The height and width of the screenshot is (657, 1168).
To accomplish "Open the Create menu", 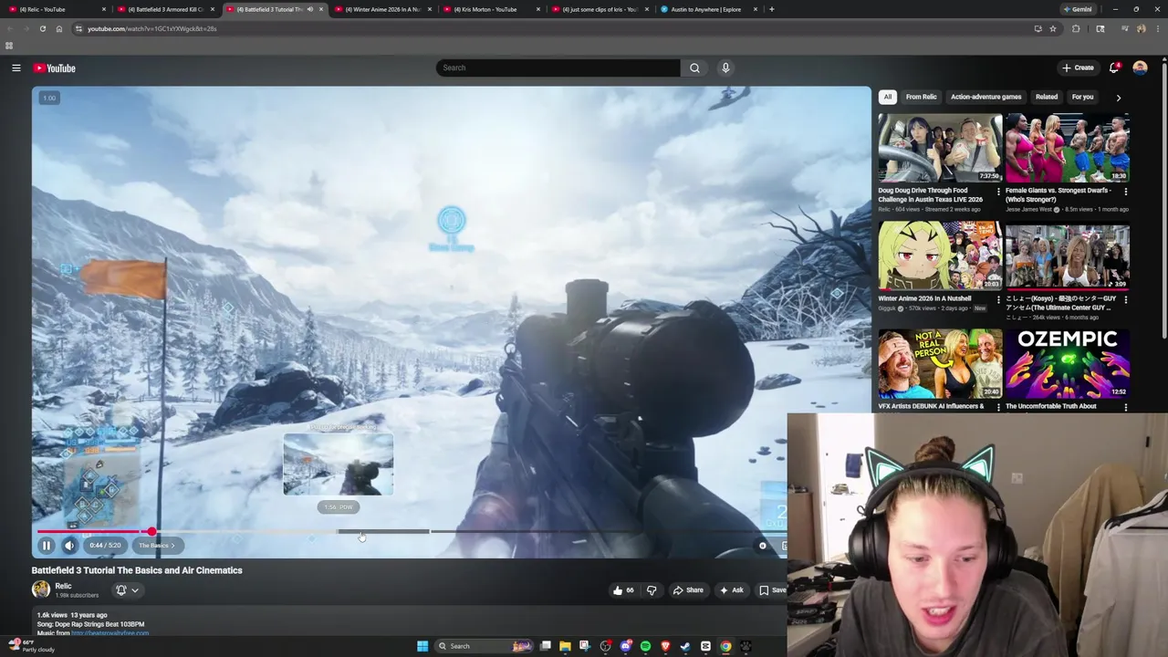I will (1078, 68).
